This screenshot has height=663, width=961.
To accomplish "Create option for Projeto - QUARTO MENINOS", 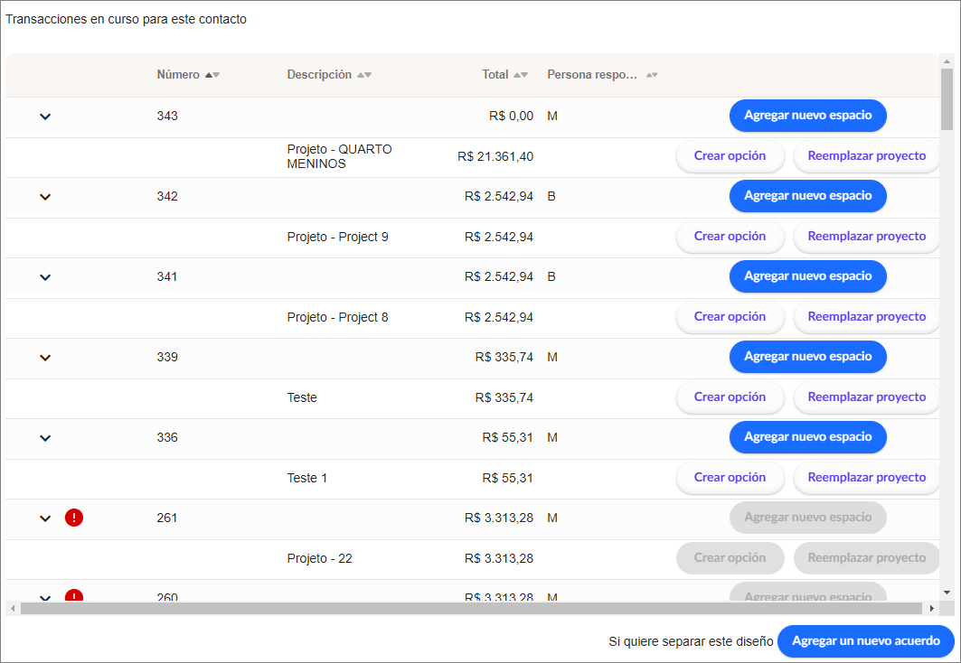I will (x=730, y=156).
